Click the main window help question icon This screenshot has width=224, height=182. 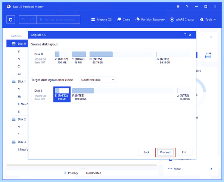coord(187,7)
